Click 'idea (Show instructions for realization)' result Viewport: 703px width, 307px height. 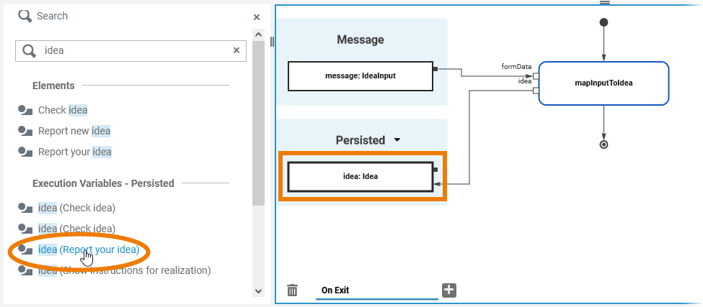[x=124, y=270]
